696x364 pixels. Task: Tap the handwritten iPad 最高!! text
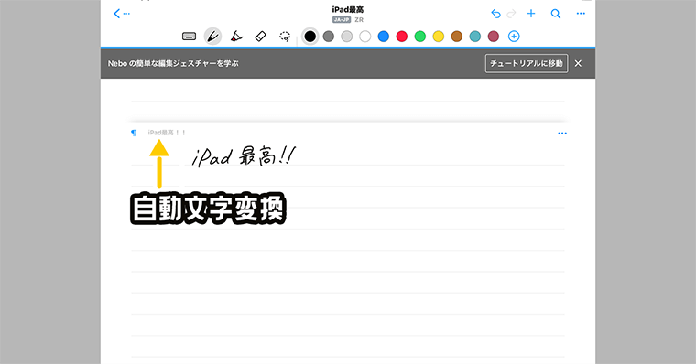(244, 156)
